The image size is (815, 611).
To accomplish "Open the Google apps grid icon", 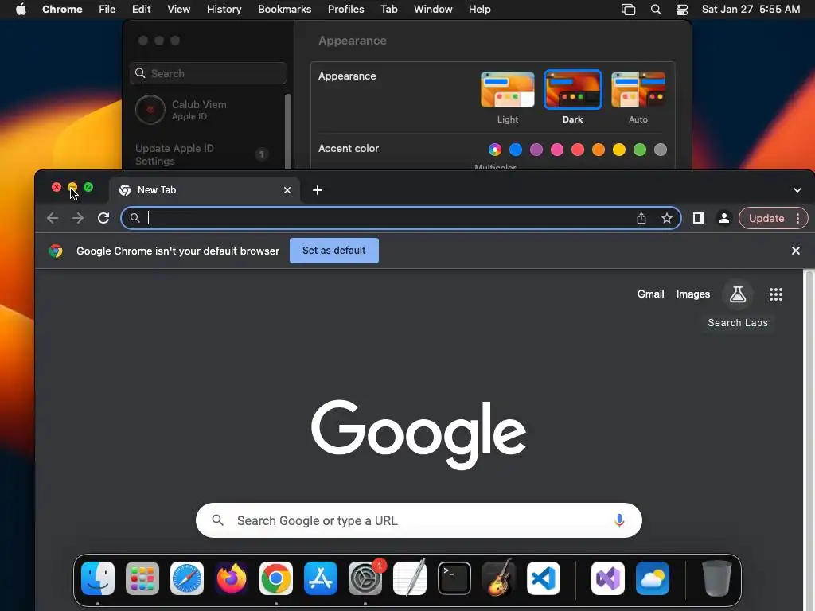I will click(x=776, y=294).
